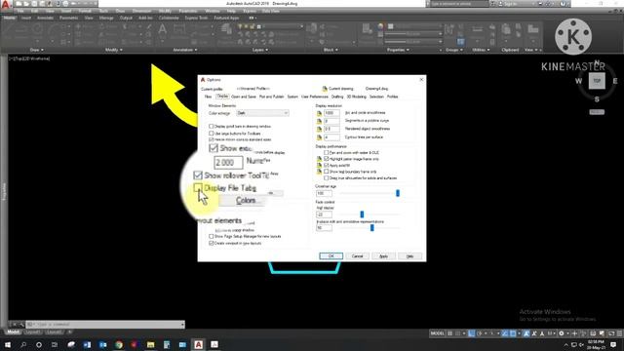The height and width of the screenshot is (351, 624).
Task: Click the Apply button
Action: [383, 255]
